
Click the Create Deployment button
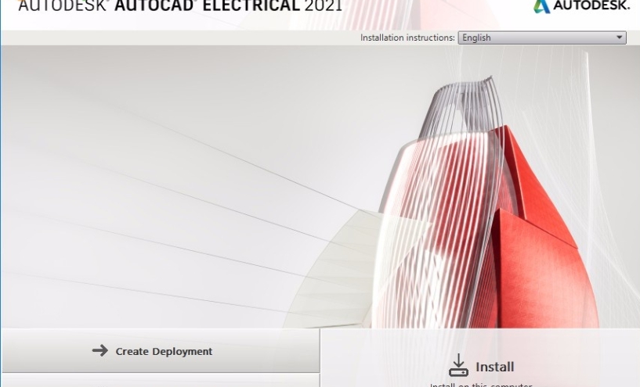(x=160, y=351)
